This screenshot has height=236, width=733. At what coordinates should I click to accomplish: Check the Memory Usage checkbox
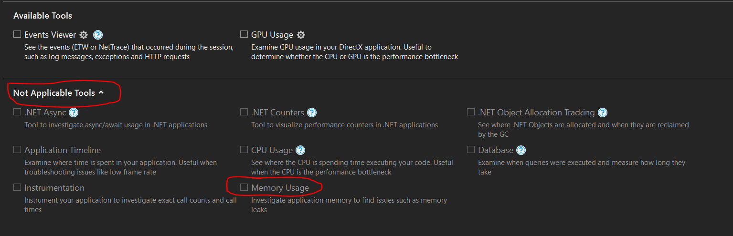[x=244, y=187]
